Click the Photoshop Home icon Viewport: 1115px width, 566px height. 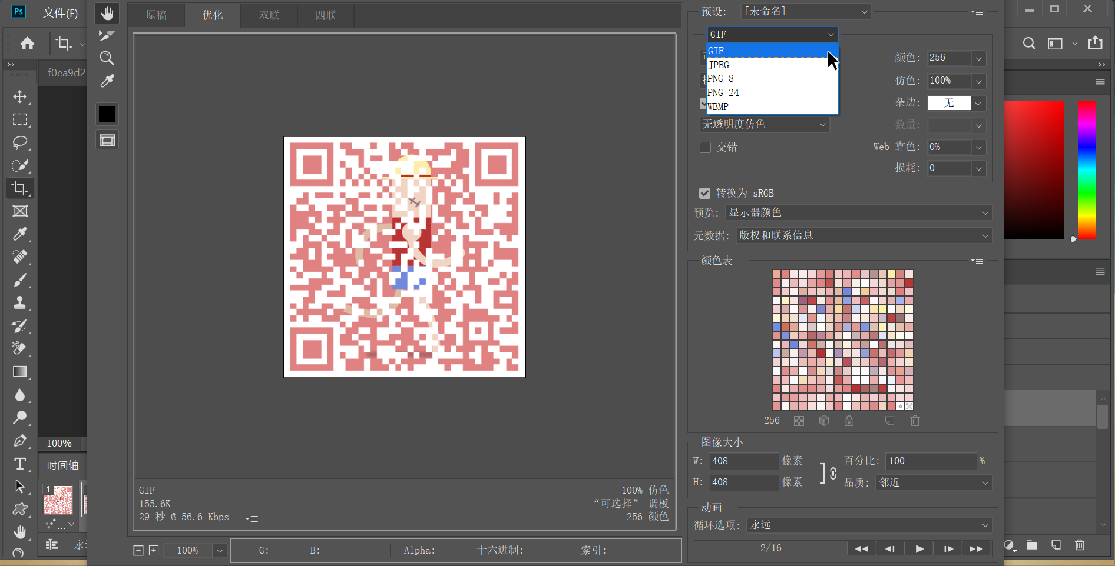coord(27,43)
